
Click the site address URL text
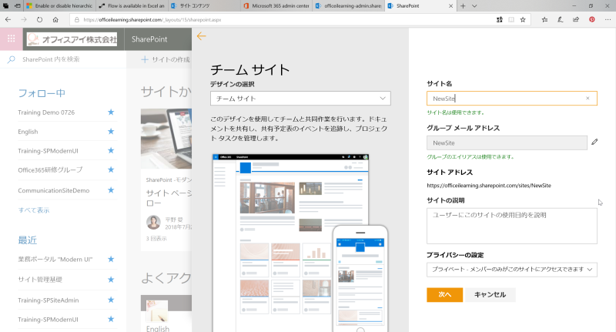(x=489, y=186)
